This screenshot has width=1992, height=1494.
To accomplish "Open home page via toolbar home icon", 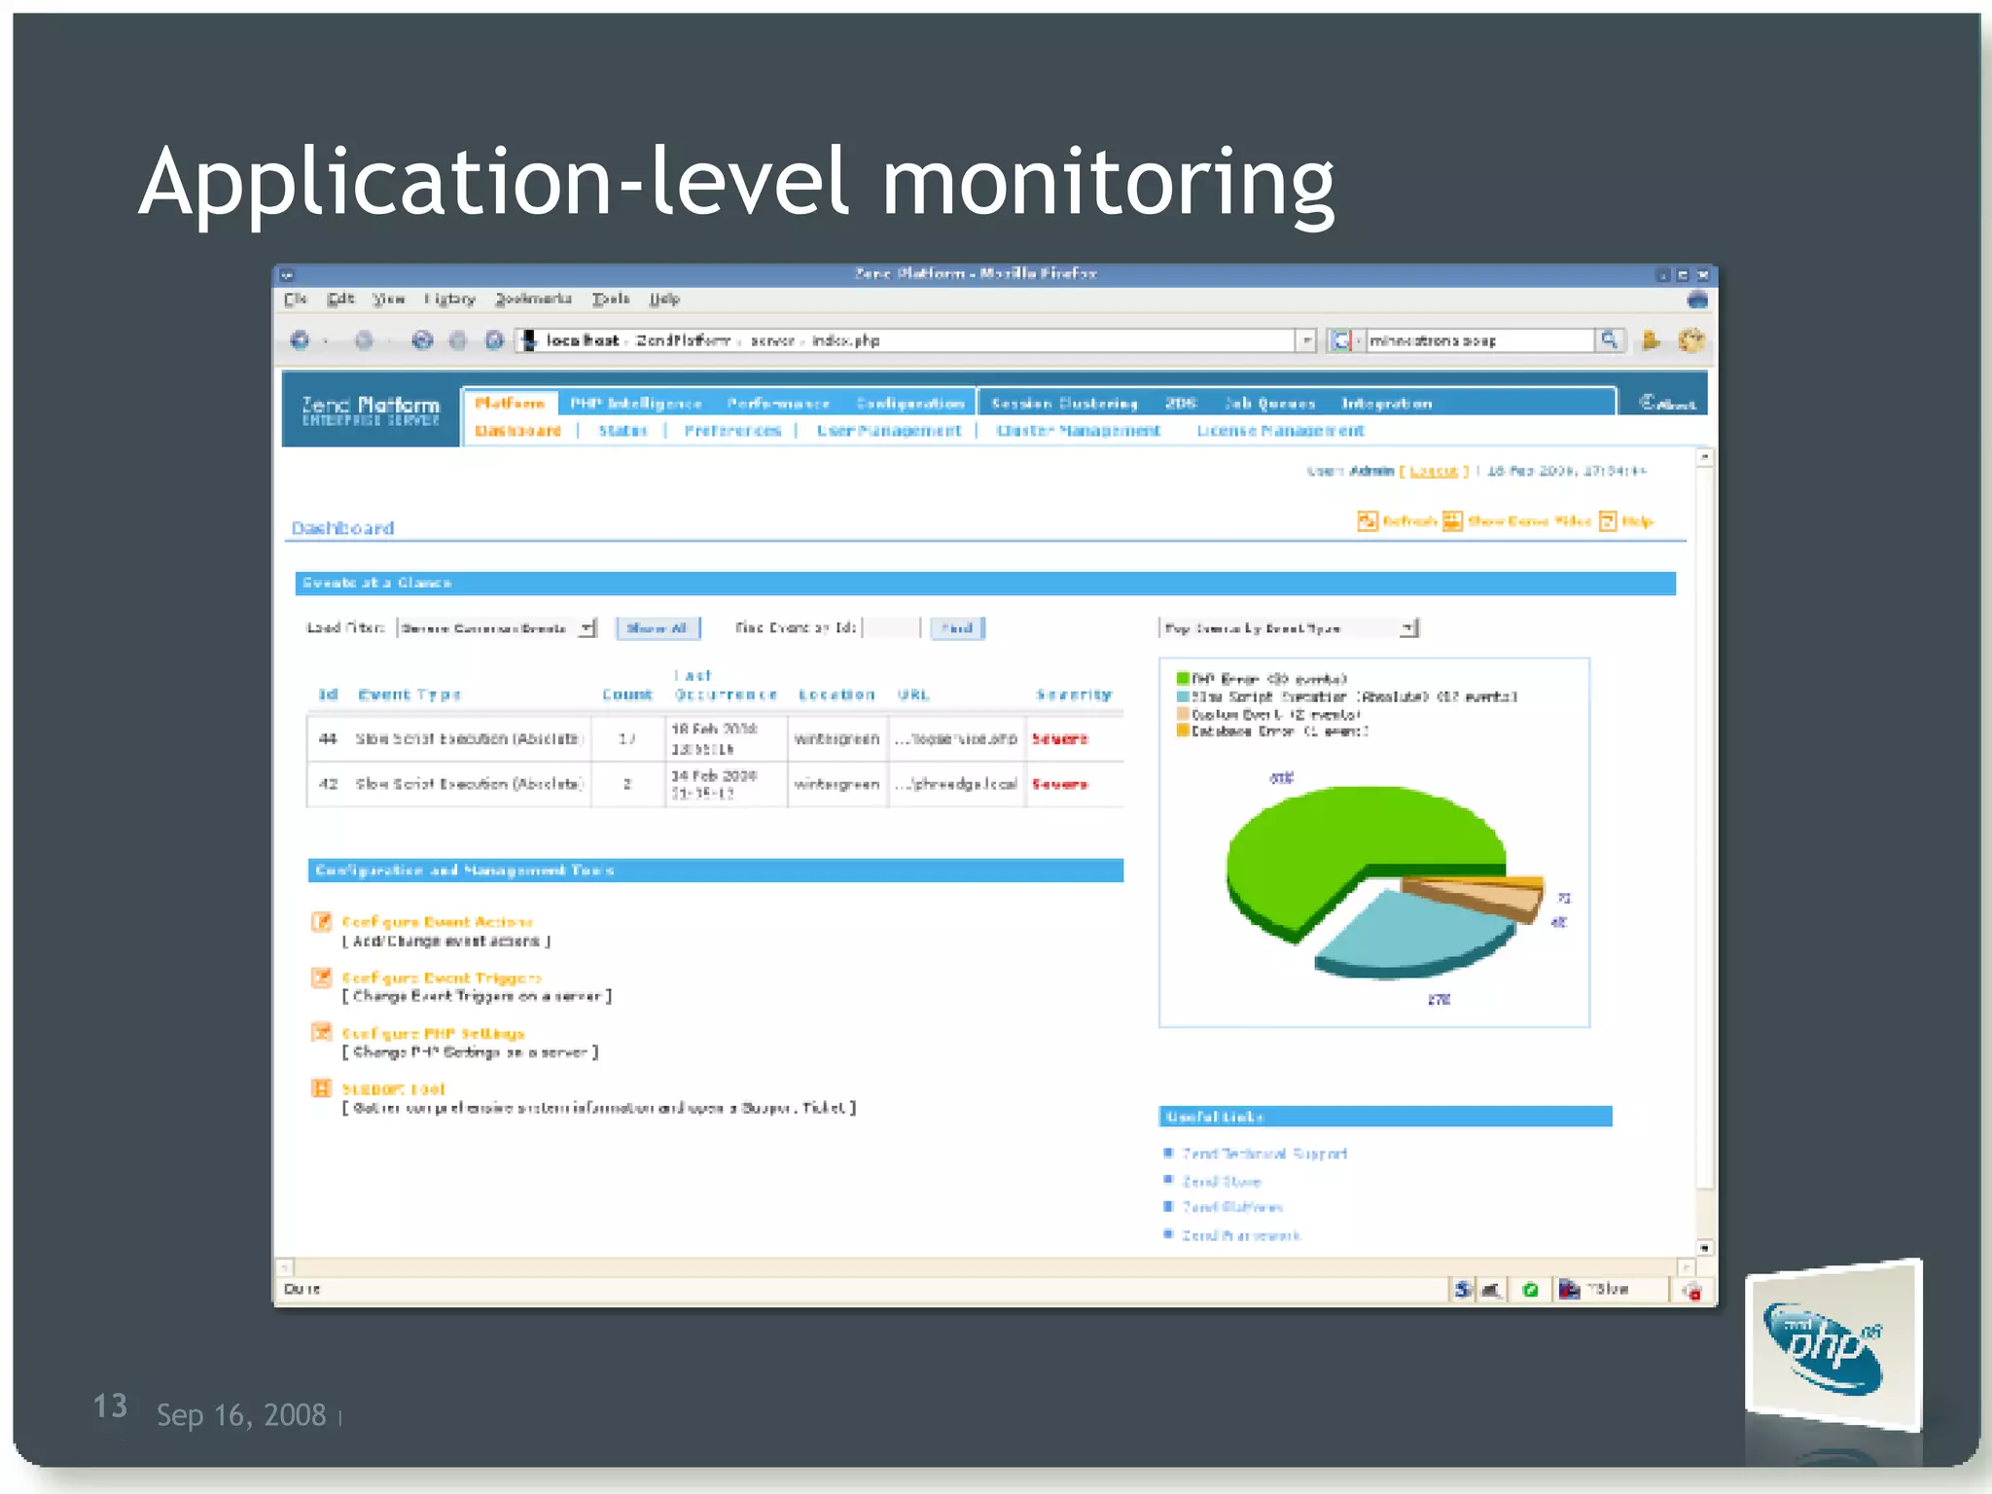I will tap(494, 340).
